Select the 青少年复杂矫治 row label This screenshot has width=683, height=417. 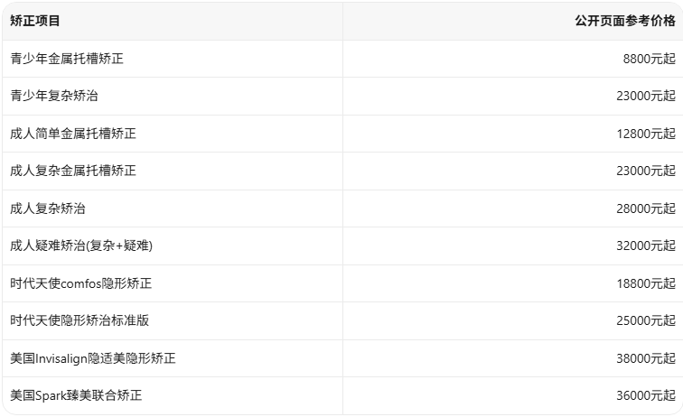click(54, 96)
